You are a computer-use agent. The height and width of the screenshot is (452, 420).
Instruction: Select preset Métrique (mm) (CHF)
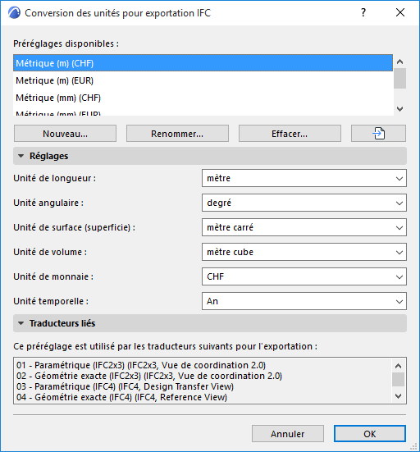[203, 98]
